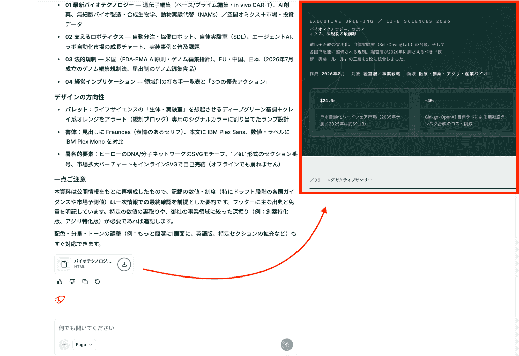Copy the response with the copy icon
The width and height of the screenshot is (519, 356).
85,282
